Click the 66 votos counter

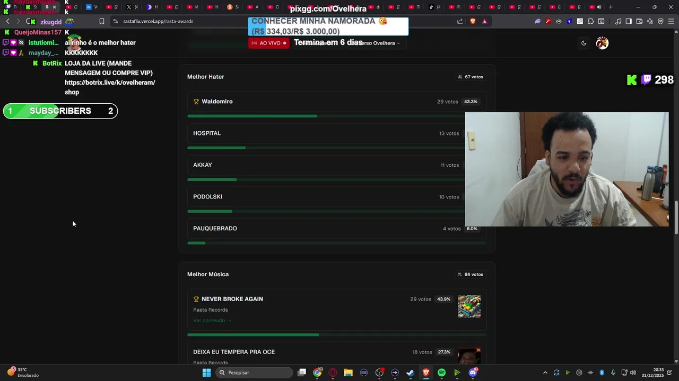(471, 275)
